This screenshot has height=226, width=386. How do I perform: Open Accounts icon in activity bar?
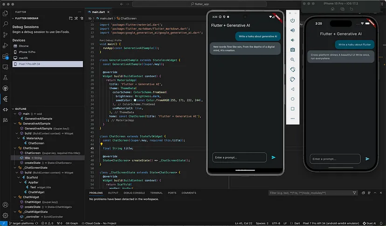click(5, 205)
